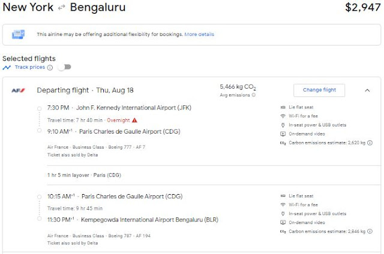Click the Change flight button

(x=319, y=90)
